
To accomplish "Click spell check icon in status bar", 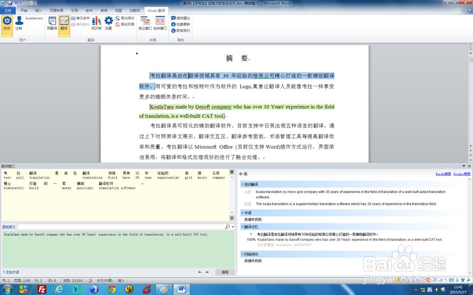I will point(90,280).
